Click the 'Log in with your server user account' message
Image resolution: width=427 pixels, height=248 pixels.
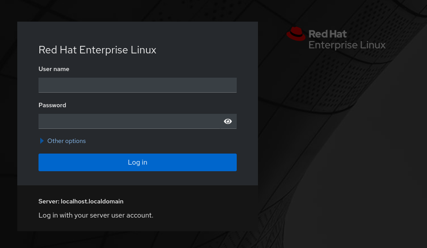click(x=96, y=215)
